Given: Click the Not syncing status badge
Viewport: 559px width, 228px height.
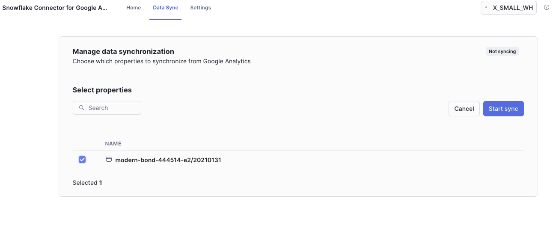Looking at the screenshot, I should pos(502,51).
